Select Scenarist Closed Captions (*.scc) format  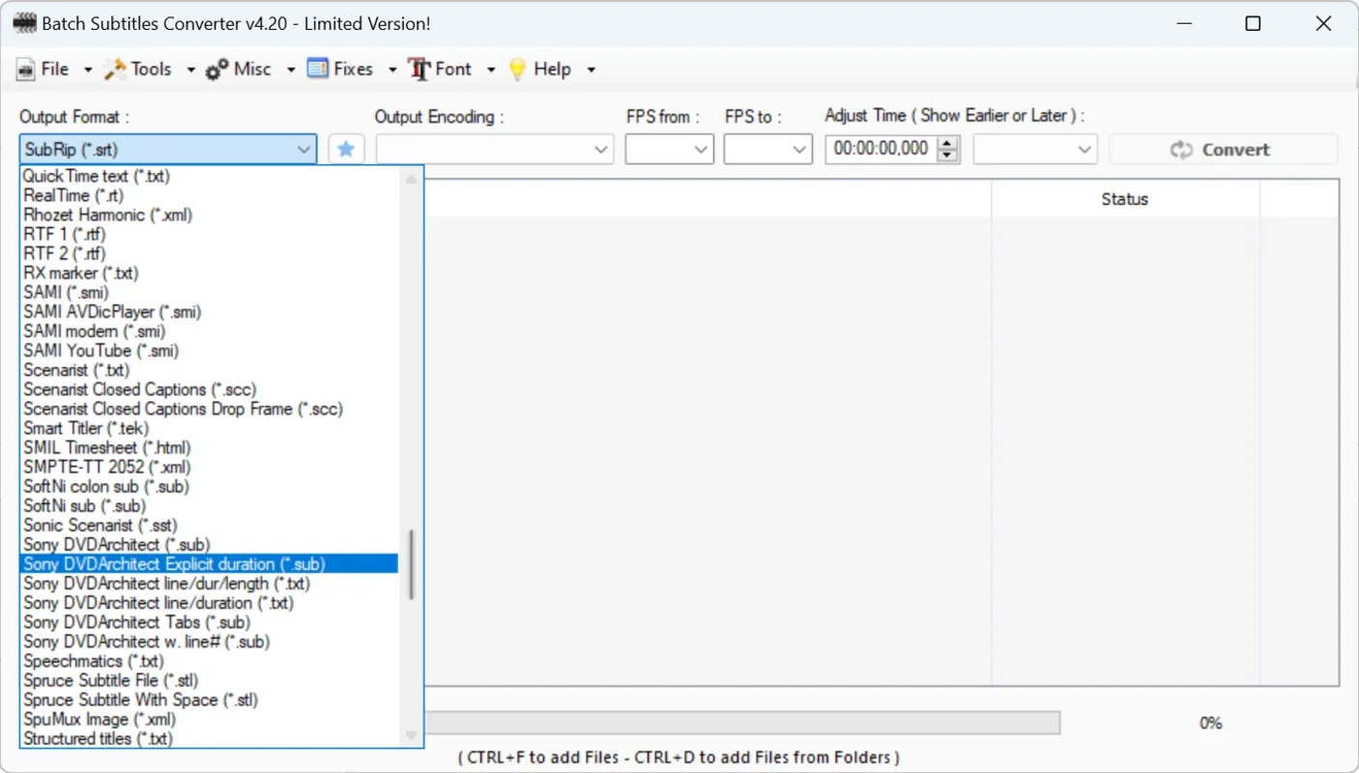tap(209, 389)
